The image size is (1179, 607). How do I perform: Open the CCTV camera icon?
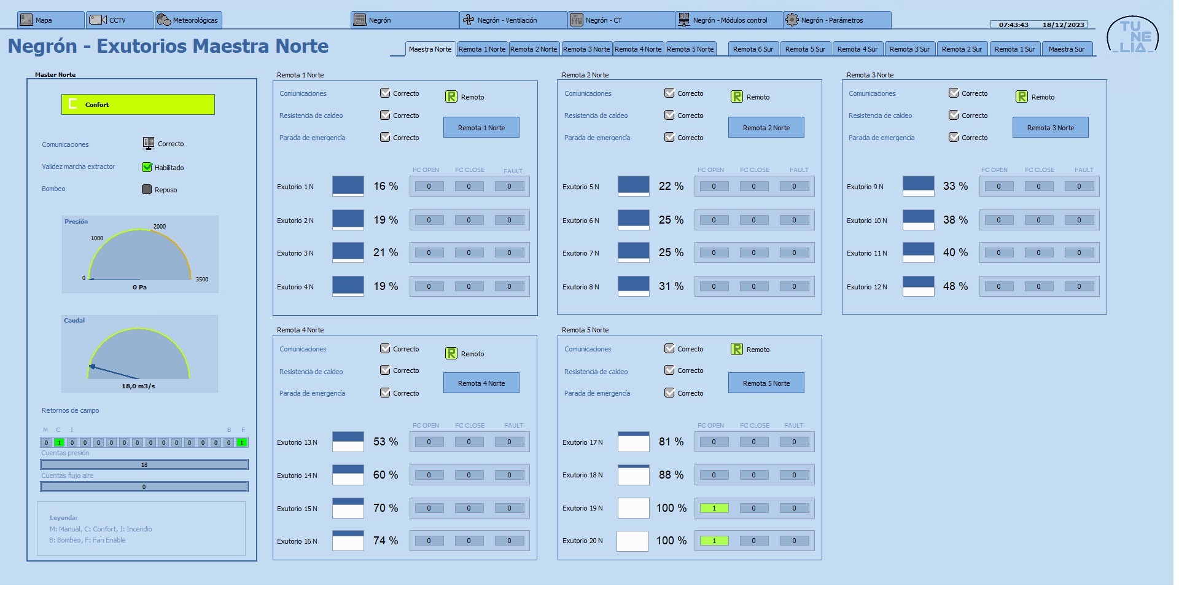[98, 20]
